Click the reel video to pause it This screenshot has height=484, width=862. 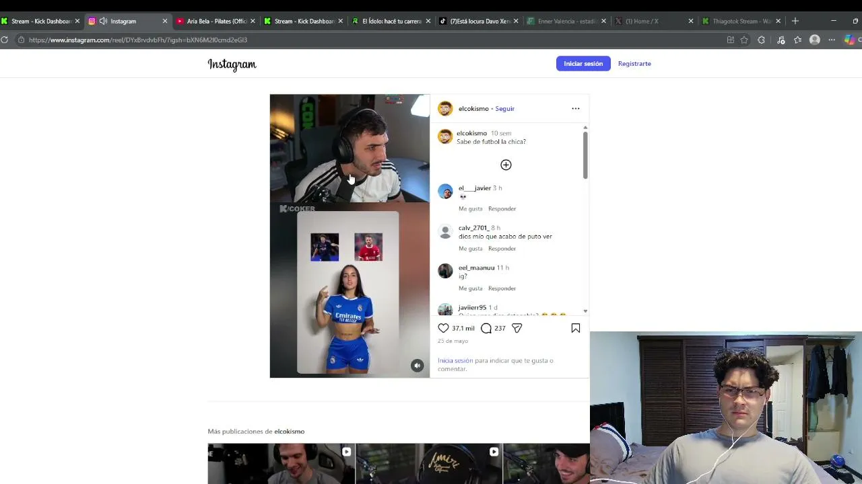point(350,236)
